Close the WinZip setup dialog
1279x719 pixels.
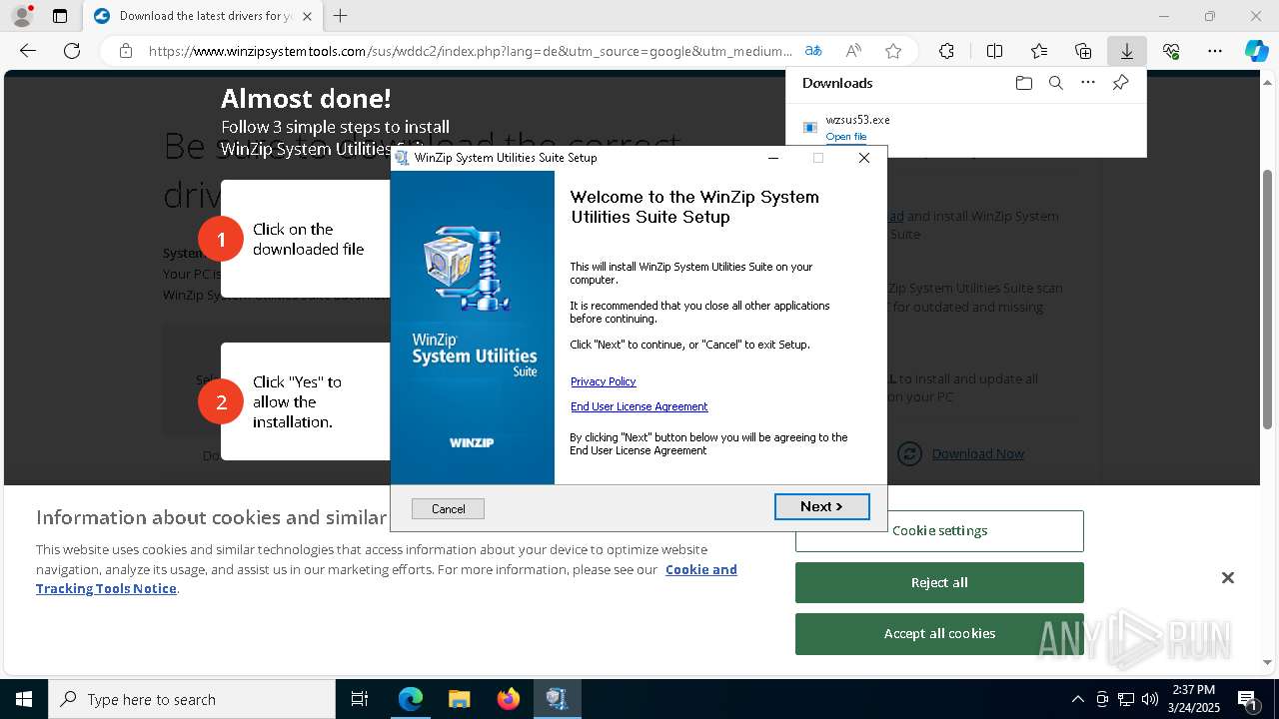864,158
